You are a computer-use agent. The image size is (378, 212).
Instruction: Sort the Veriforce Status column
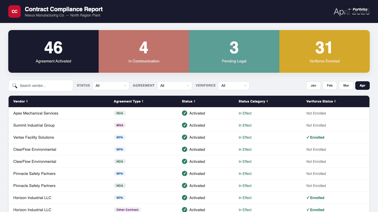321,101
